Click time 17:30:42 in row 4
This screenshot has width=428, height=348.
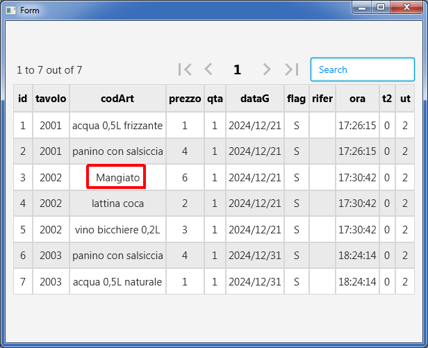357,204
